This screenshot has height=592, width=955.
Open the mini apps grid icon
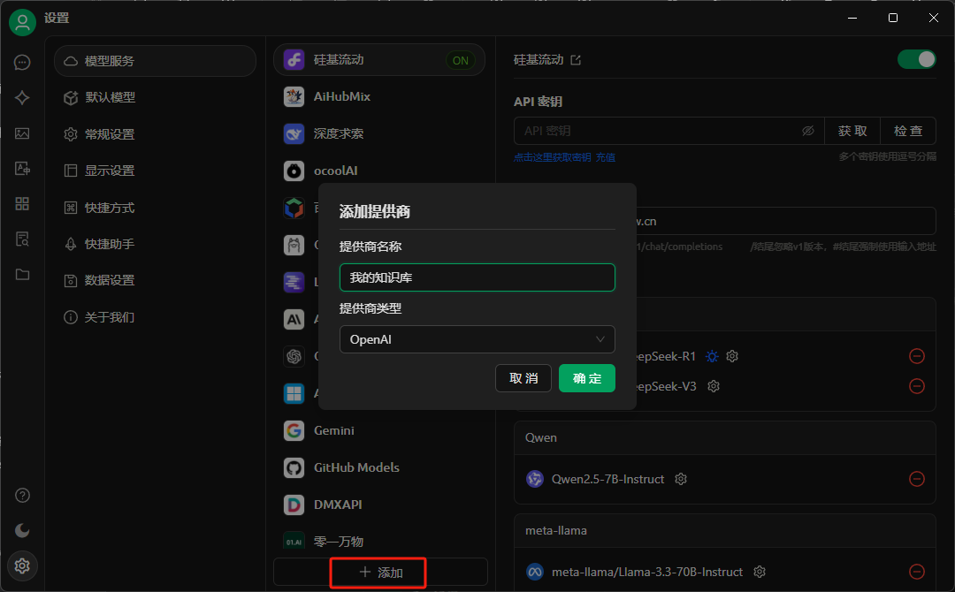pyautogui.click(x=22, y=204)
